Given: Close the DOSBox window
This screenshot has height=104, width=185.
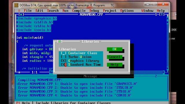Looking at the screenshot, I should tap(163, 4).
